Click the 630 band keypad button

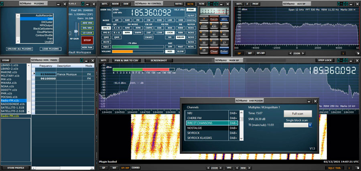coord(214,26)
